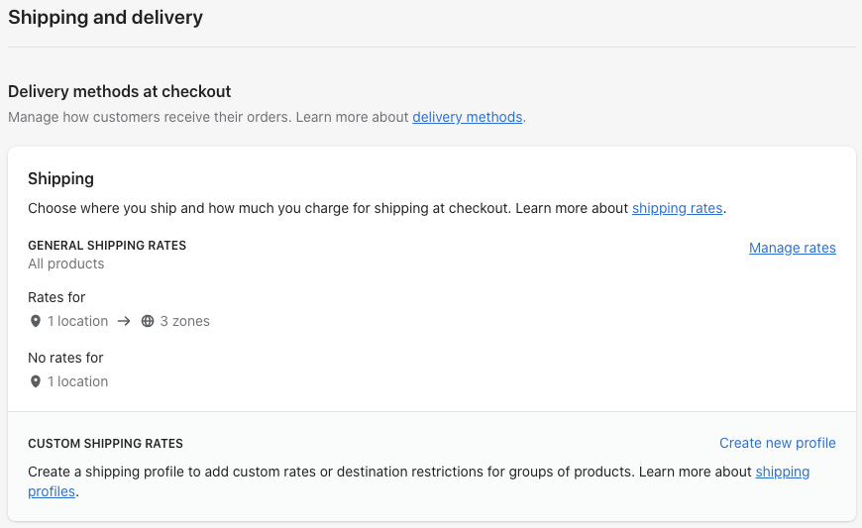This screenshot has height=528, width=862.
Task: Click the 1 location text under No rates for
Action: click(77, 381)
